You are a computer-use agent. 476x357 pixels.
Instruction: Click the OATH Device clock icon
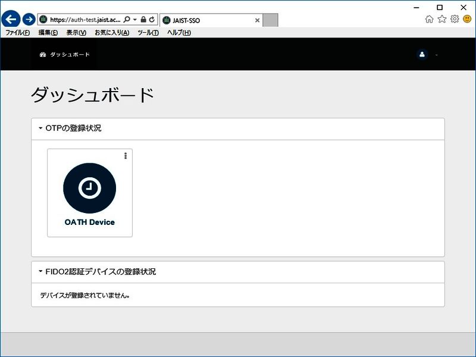coord(90,188)
